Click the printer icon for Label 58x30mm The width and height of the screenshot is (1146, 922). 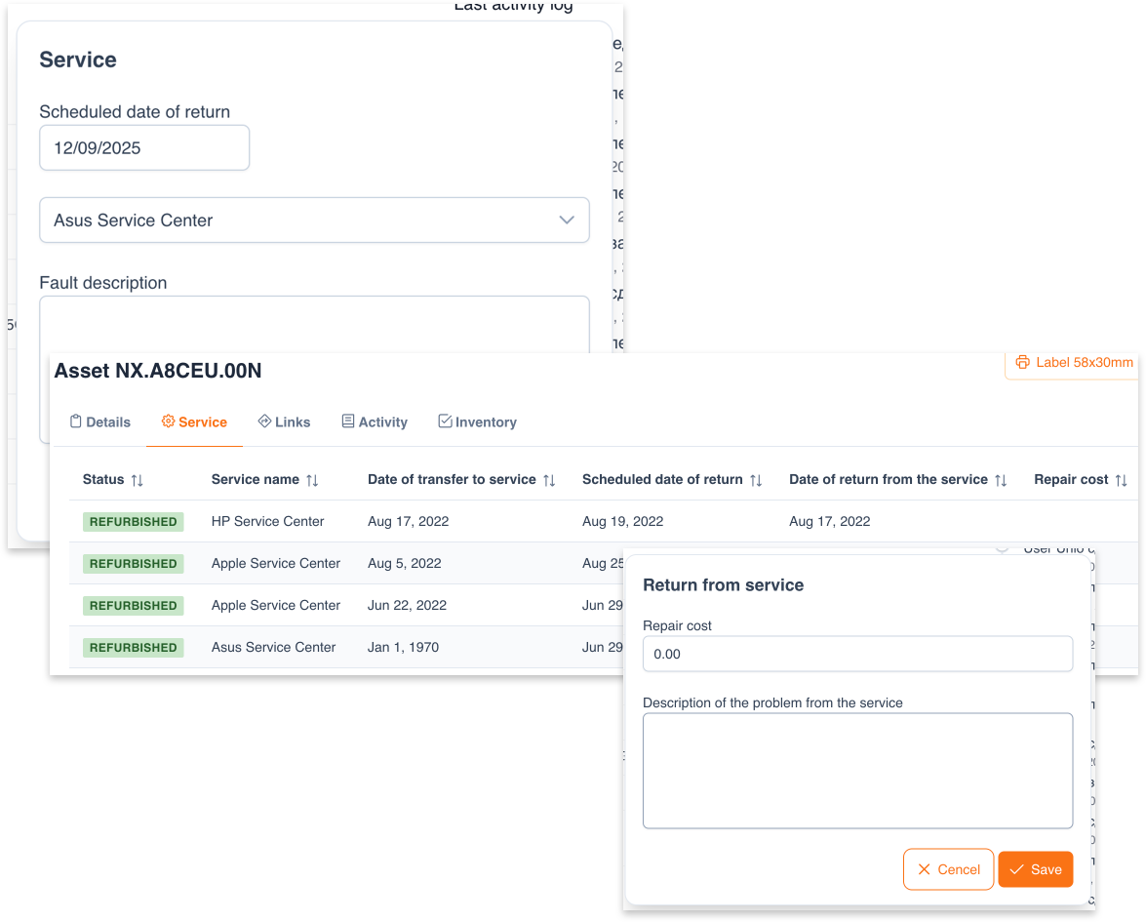click(1022, 363)
